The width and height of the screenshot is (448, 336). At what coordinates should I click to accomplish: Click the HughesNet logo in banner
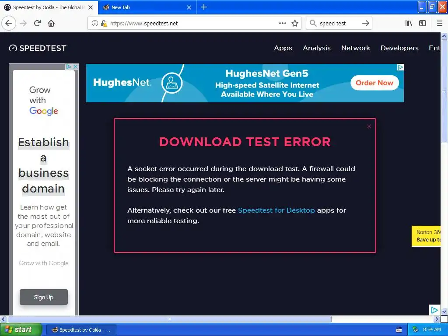122,83
